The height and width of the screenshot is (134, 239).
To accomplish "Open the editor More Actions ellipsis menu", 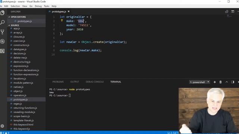I will (238, 12).
